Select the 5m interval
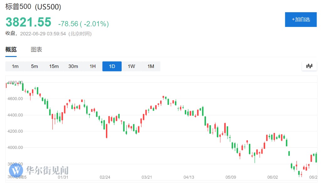The width and height of the screenshot is (321, 185). click(34, 66)
